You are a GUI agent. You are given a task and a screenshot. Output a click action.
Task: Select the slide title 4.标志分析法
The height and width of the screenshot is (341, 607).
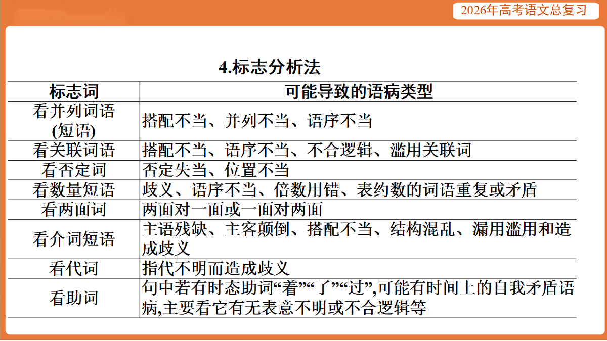pyautogui.click(x=270, y=67)
